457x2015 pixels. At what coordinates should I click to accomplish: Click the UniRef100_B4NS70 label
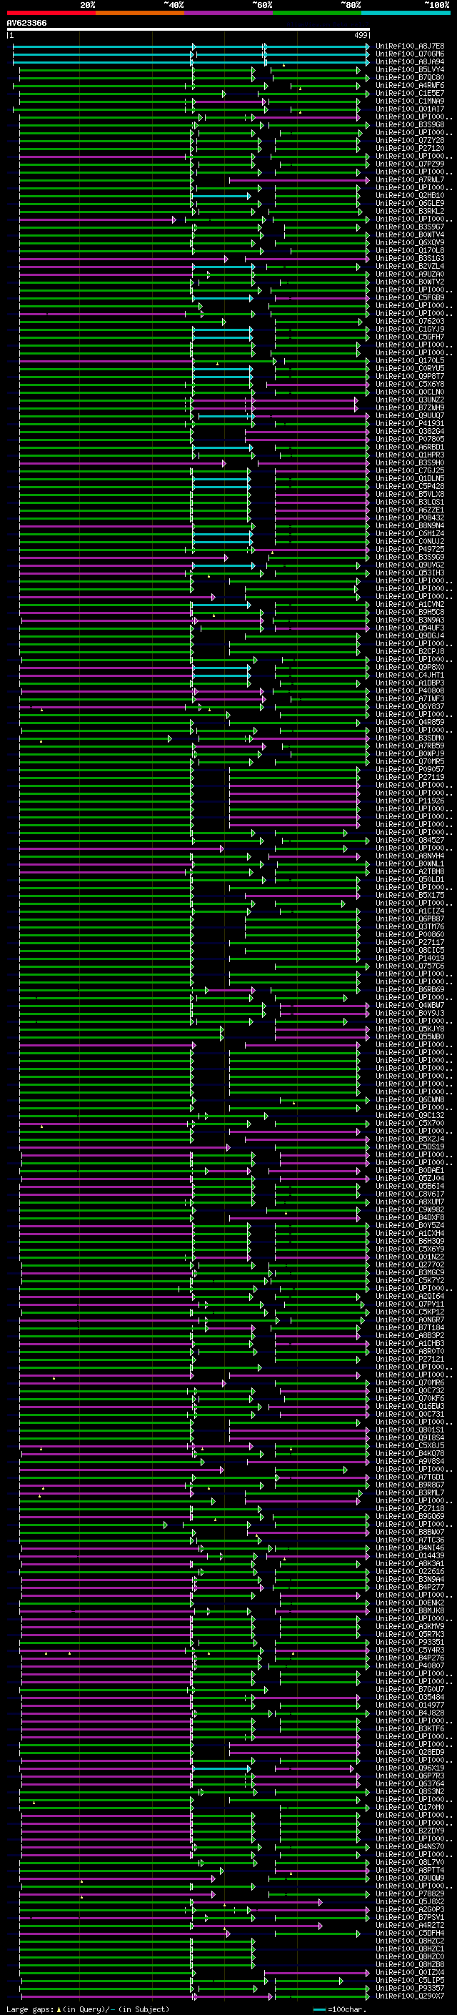point(409,1846)
